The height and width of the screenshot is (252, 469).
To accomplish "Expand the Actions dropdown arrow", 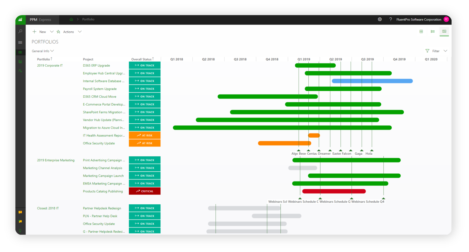I will (x=80, y=32).
